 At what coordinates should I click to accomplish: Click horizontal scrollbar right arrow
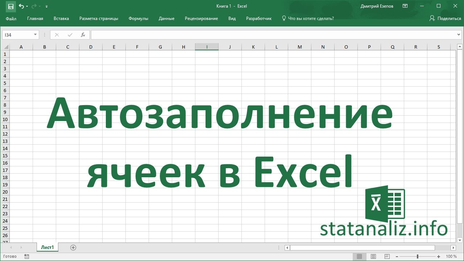coord(453,248)
